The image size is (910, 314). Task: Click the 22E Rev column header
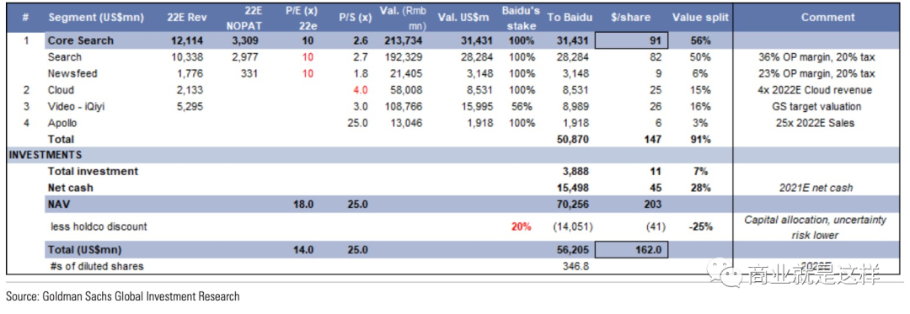[x=186, y=17]
